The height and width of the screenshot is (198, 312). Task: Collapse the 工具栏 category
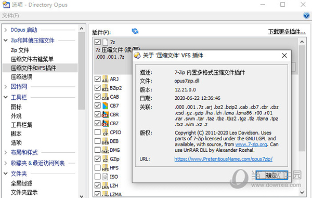[6, 97]
